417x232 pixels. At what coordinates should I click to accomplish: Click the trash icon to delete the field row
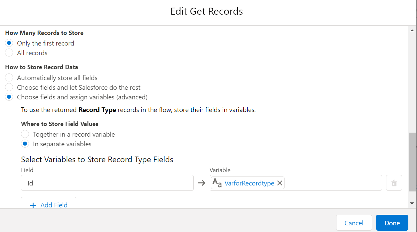[394, 183]
